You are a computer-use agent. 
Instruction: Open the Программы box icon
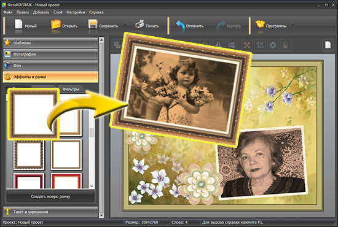pyautogui.click(x=260, y=25)
